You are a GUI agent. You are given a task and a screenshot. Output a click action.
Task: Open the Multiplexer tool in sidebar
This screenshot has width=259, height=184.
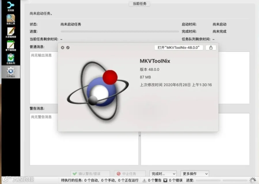point(11,6)
